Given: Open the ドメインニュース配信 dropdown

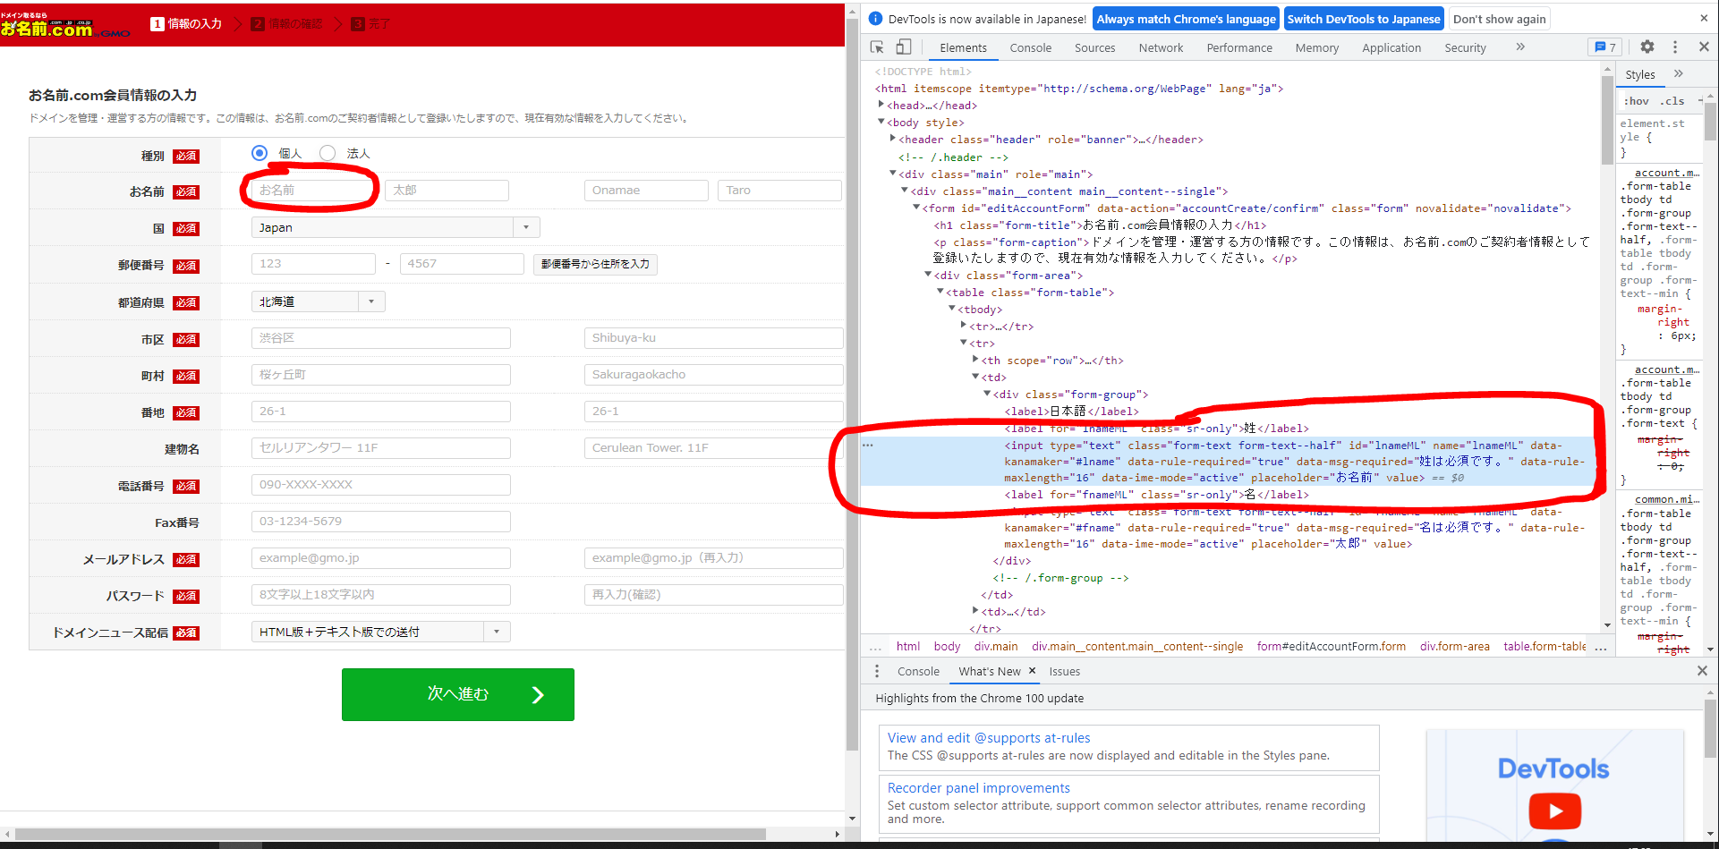Looking at the screenshot, I should click(x=380, y=632).
